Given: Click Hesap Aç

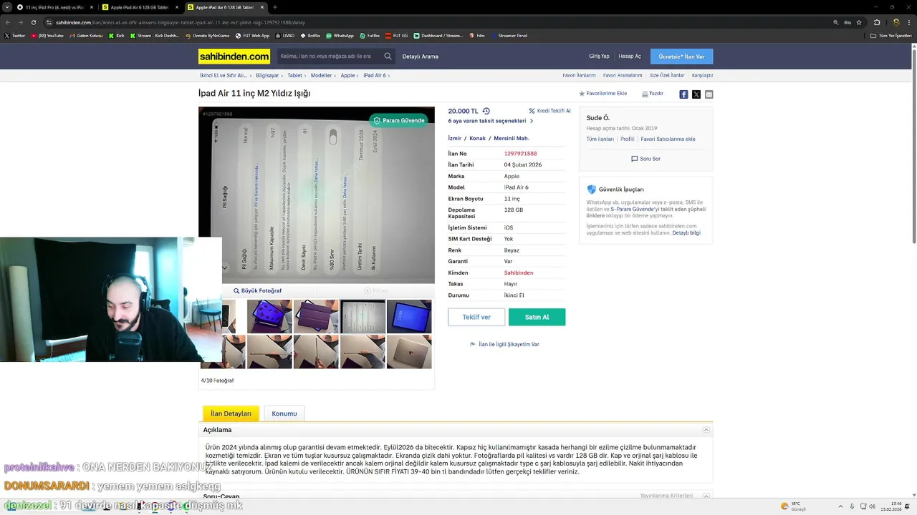Looking at the screenshot, I should (x=630, y=57).
